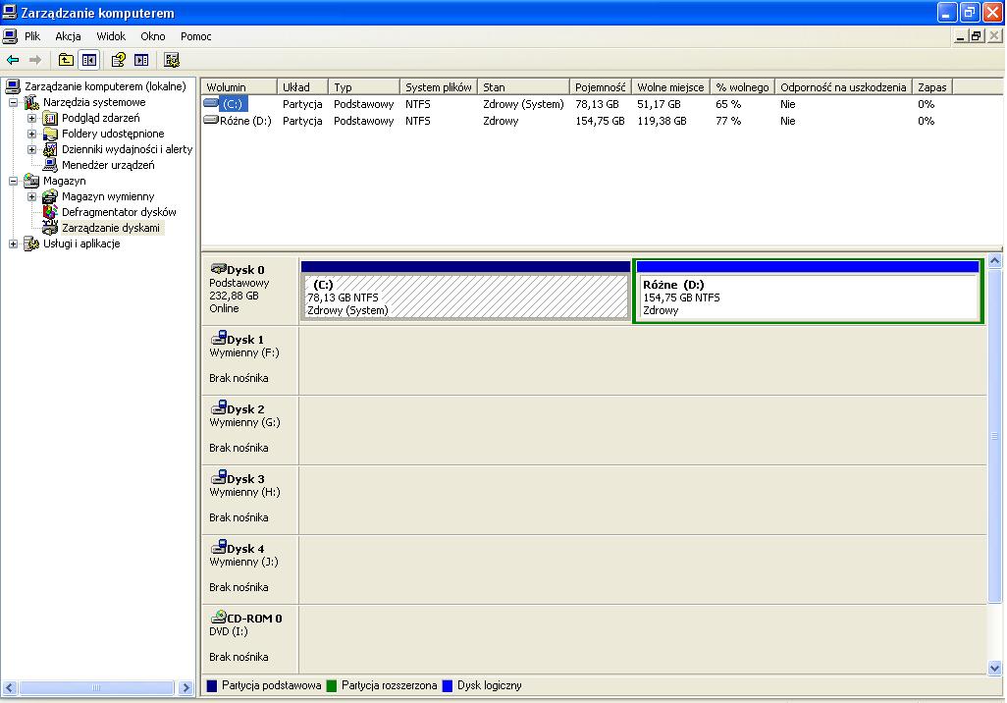Sort by the Wolumin column header
Viewport: 1007px width, 703px height.
tap(238, 86)
